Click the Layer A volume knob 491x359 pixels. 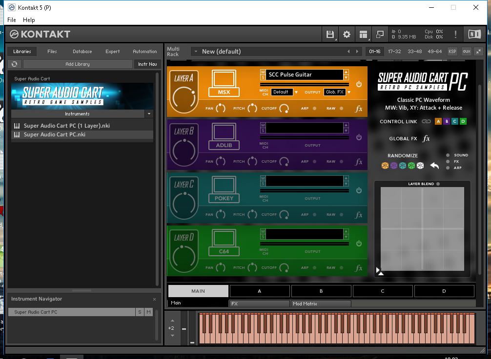click(x=184, y=98)
